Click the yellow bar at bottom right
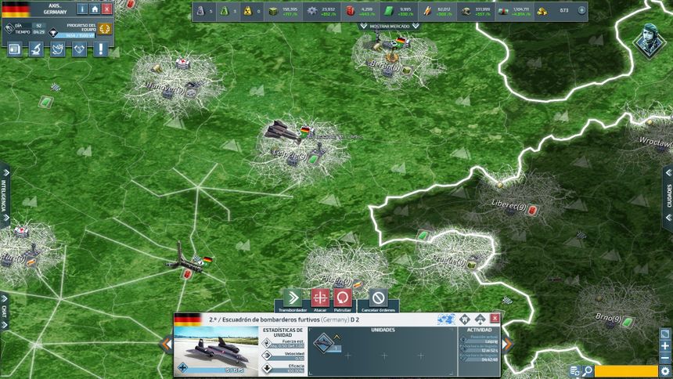Viewport: 673px width, 379px height. (x=626, y=371)
